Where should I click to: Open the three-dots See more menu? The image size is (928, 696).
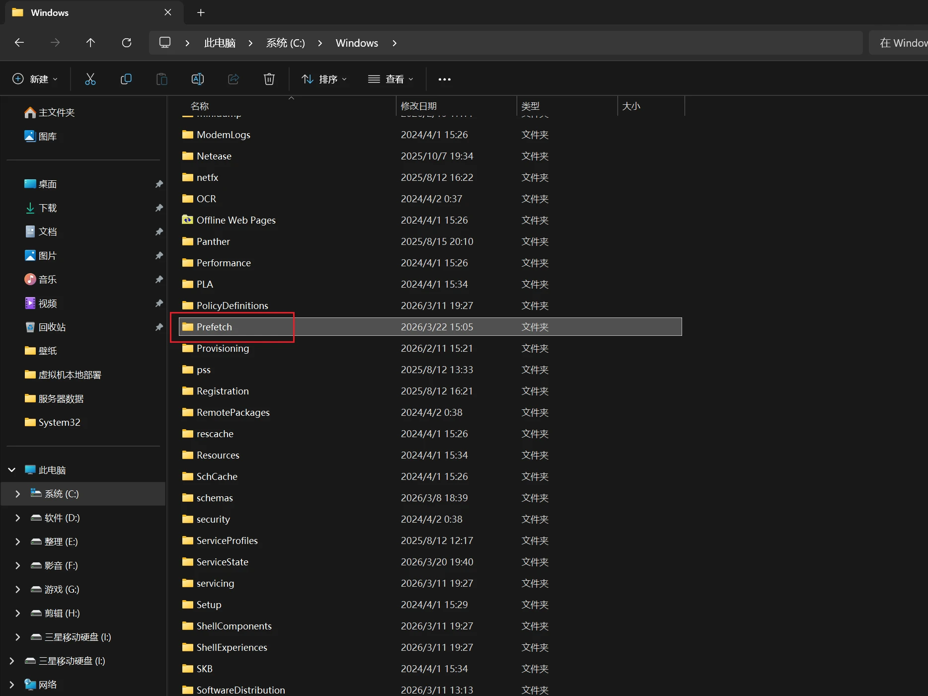point(444,79)
